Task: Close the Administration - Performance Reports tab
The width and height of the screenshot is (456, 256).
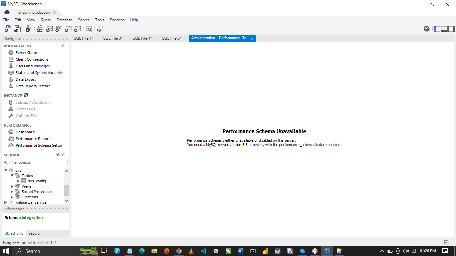Action: tap(252, 39)
